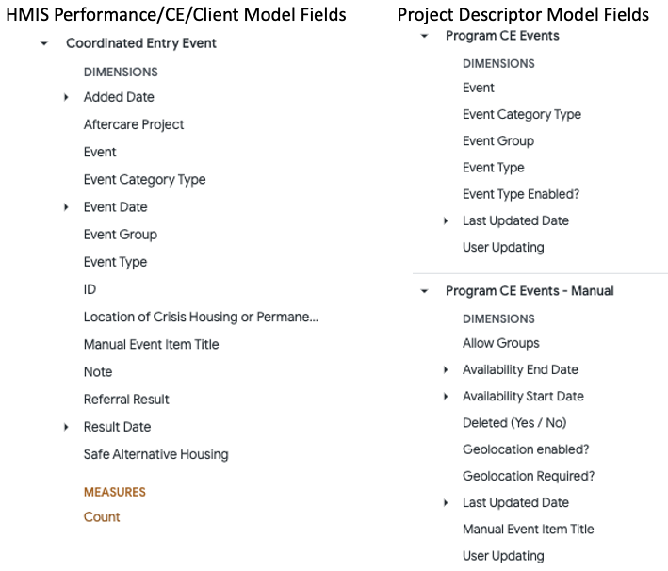
Task: Choose the Count measure
Action: pyautogui.click(x=102, y=516)
